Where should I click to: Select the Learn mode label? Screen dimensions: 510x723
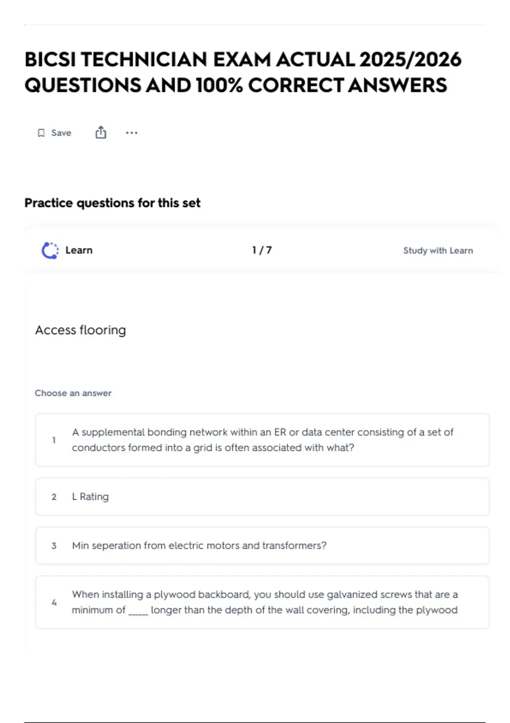pos(79,250)
